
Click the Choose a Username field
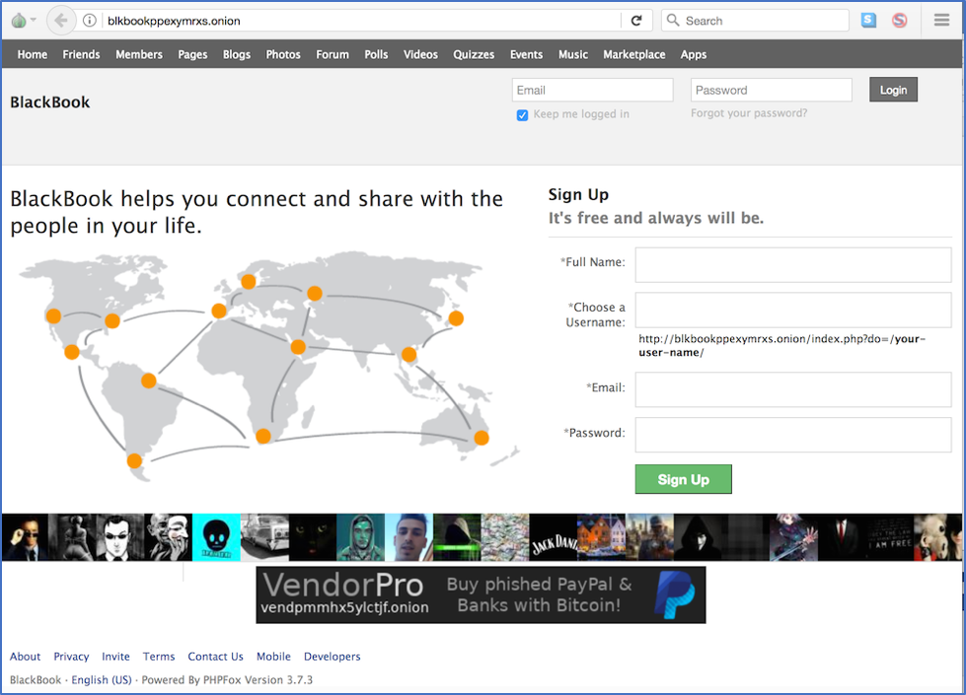[793, 310]
